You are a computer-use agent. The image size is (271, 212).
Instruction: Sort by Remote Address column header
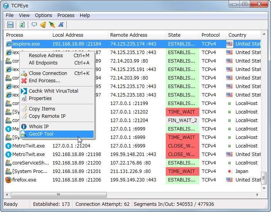[x=136, y=35]
